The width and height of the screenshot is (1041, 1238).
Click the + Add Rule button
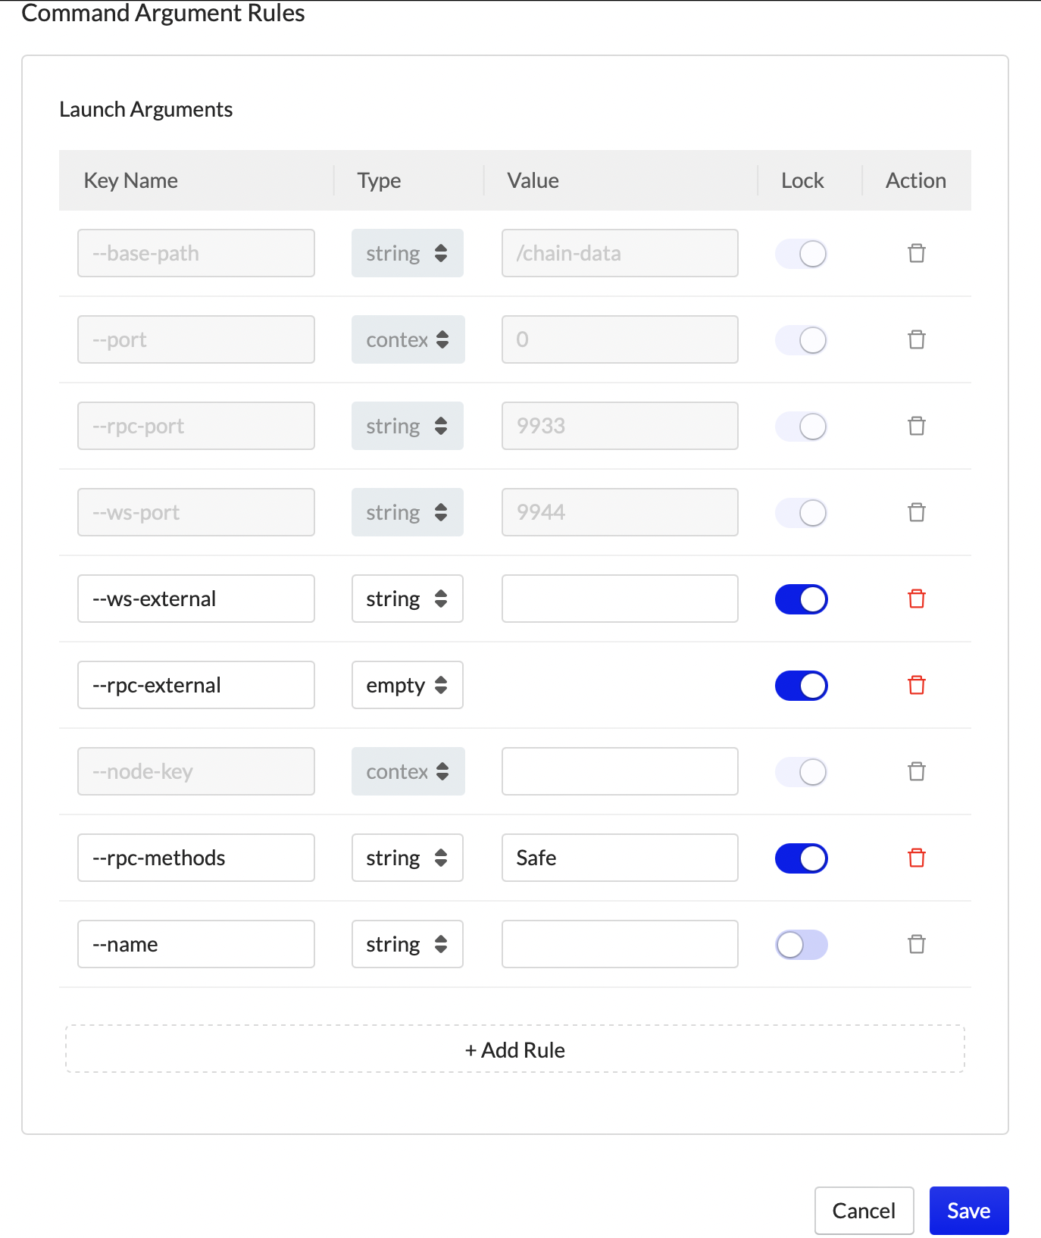pos(515,1049)
